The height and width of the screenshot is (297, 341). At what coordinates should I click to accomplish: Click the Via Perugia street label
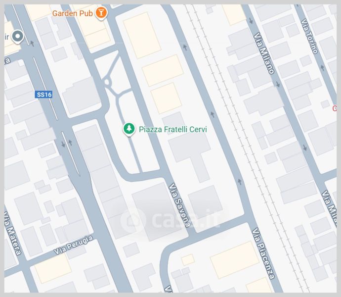pos(74,245)
